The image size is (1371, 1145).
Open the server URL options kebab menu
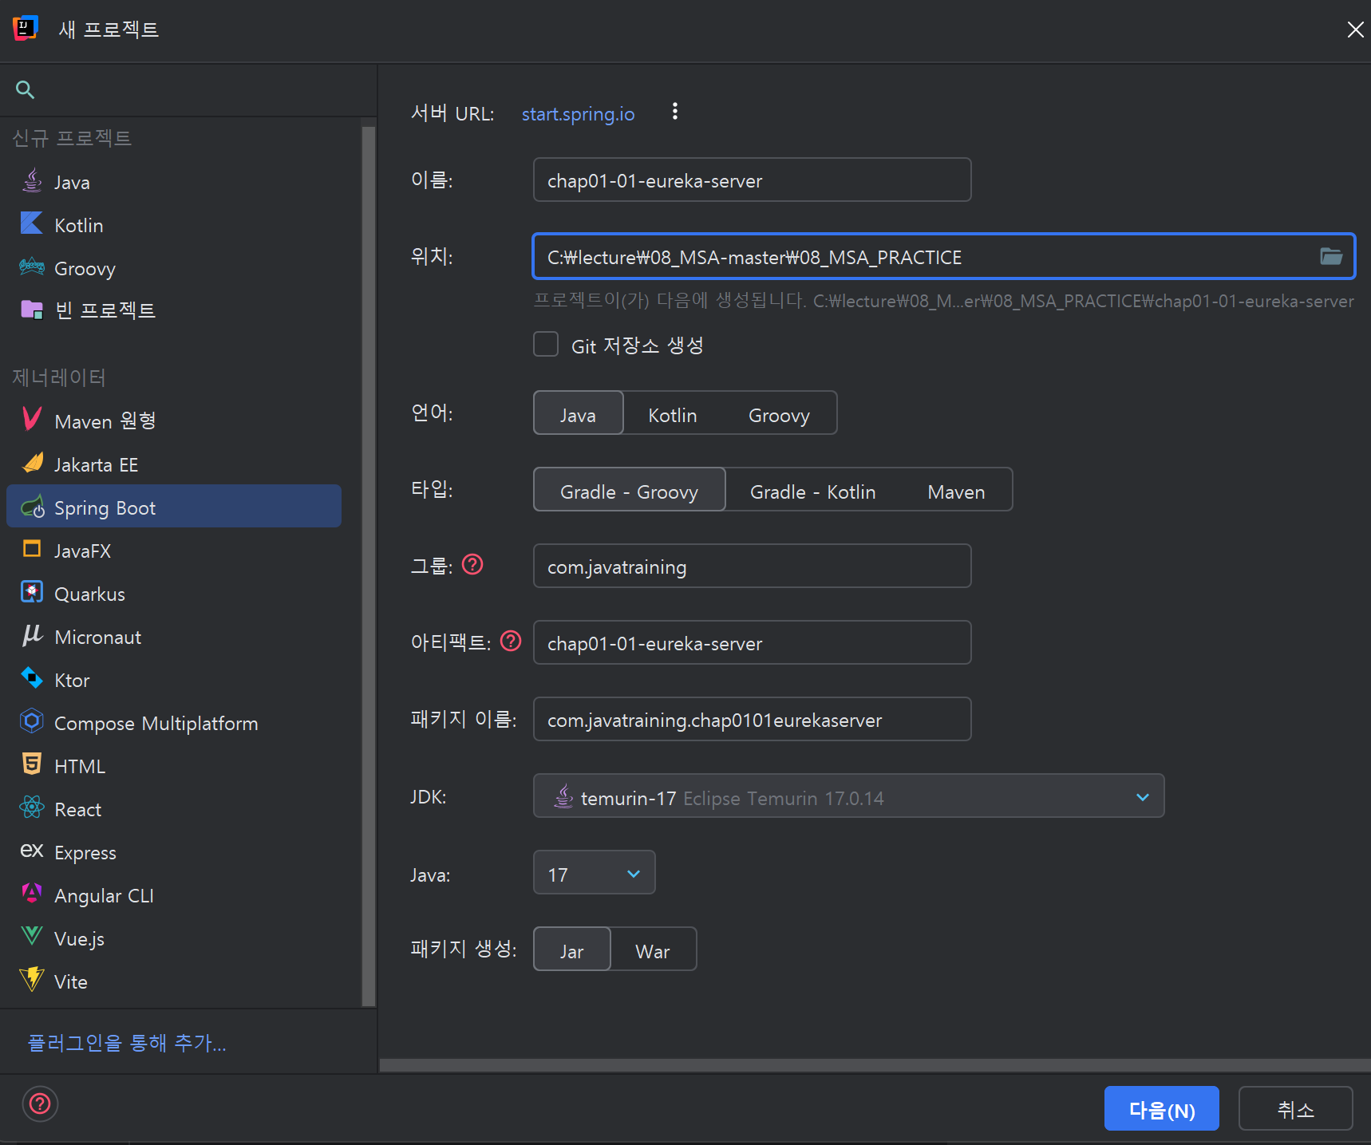pyautogui.click(x=675, y=113)
